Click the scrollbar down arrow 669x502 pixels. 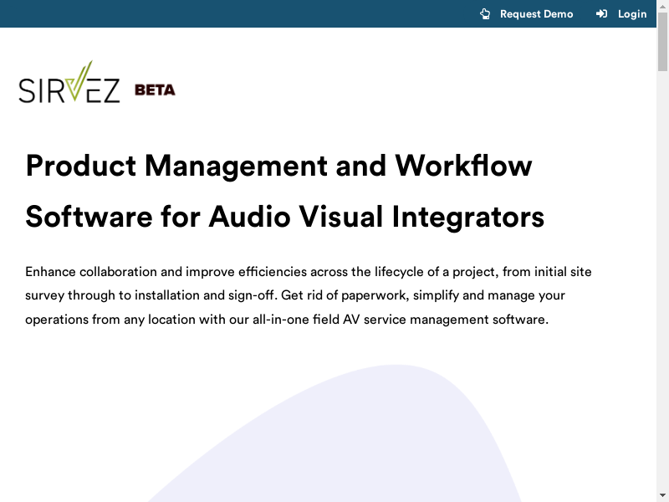(x=662, y=495)
